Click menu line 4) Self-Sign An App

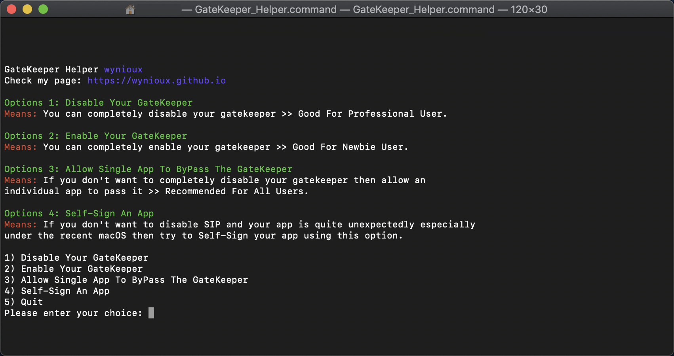pyautogui.click(x=57, y=291)
